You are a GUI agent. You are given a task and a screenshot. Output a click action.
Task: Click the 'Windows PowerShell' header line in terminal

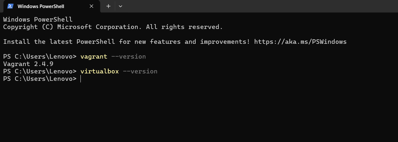click(38, 20)
